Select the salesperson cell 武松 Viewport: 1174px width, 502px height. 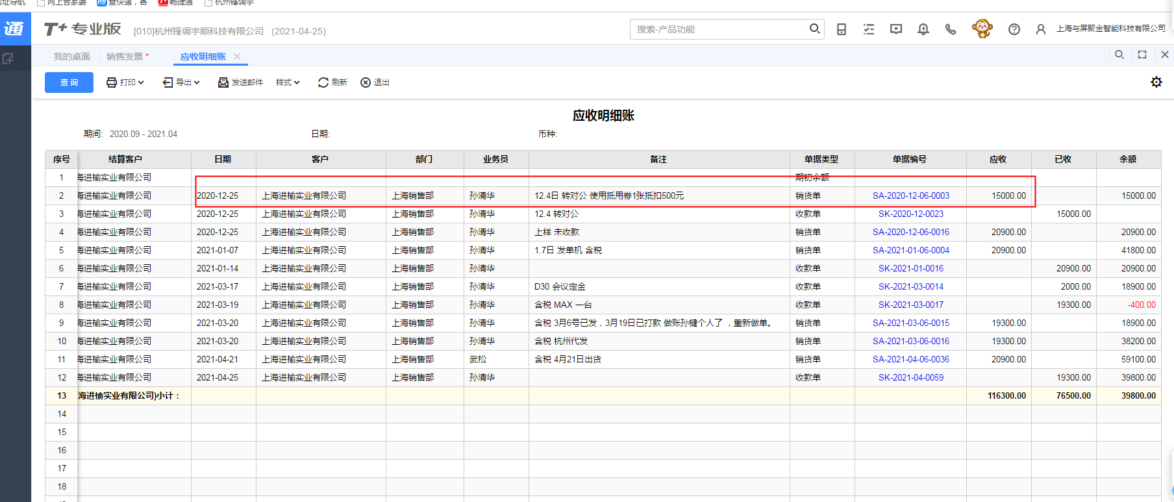click(496, 359)
